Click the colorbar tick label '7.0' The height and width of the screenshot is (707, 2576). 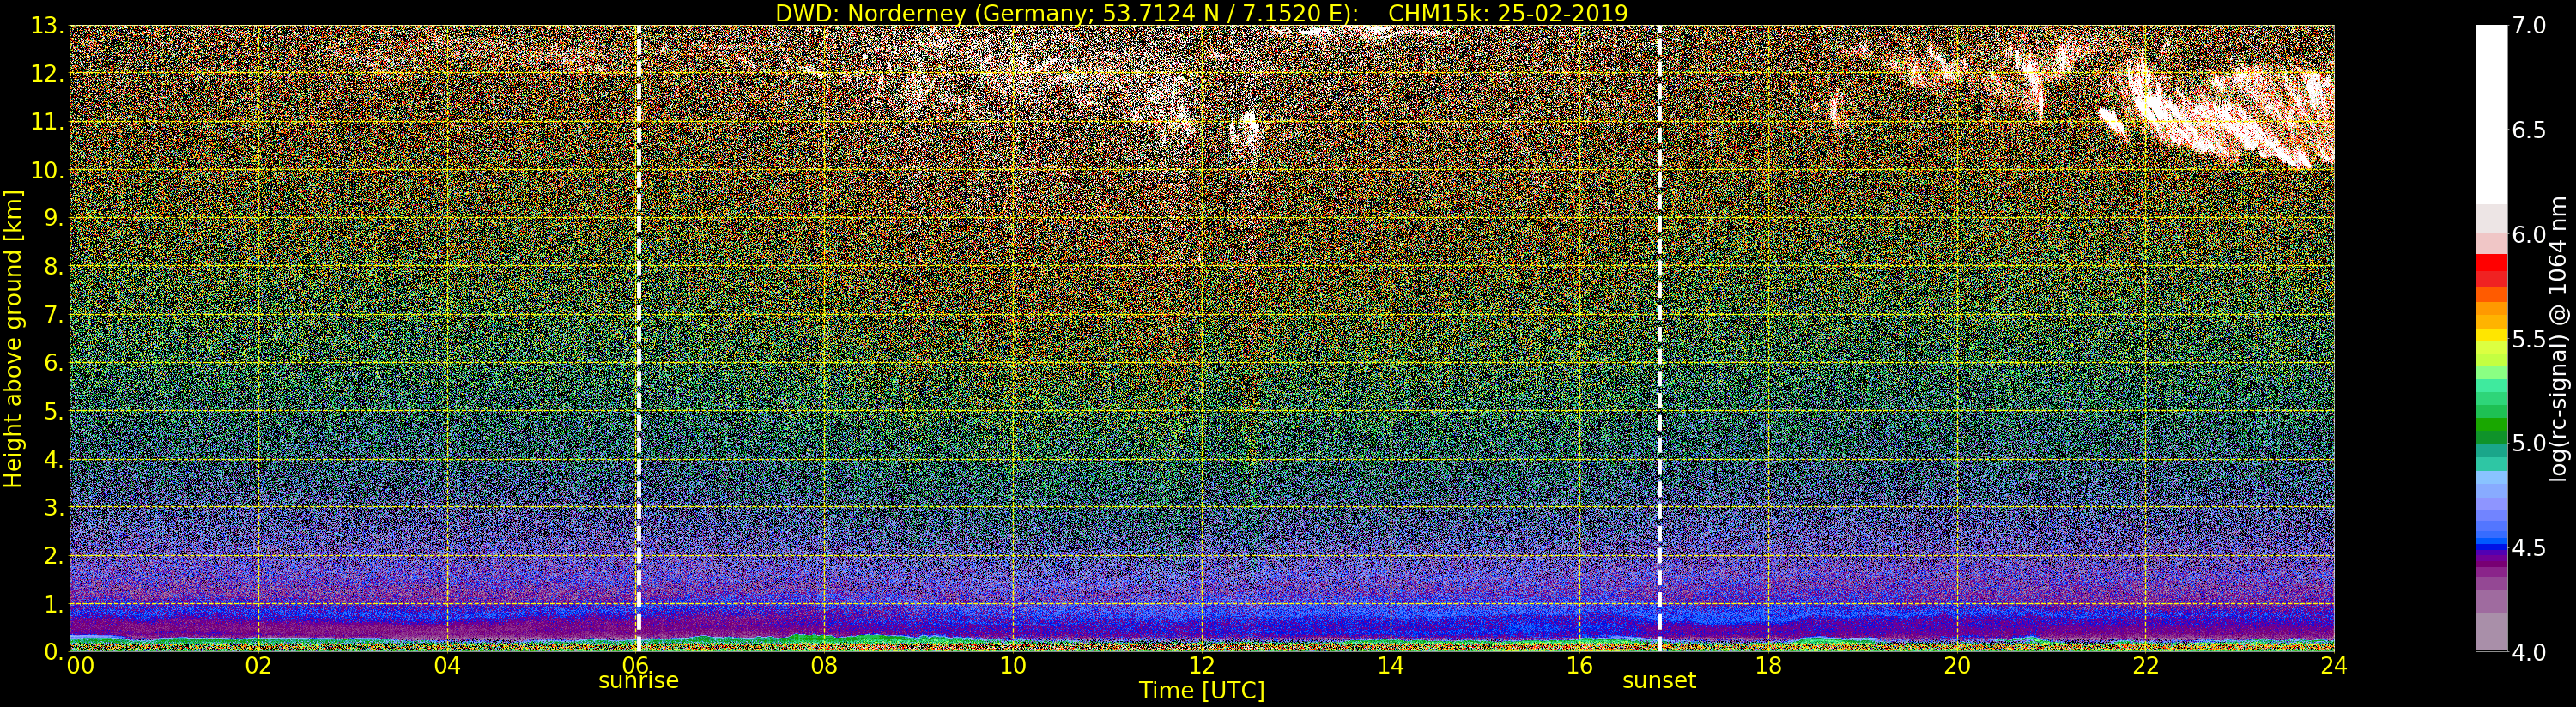(x=2529, y=26)
